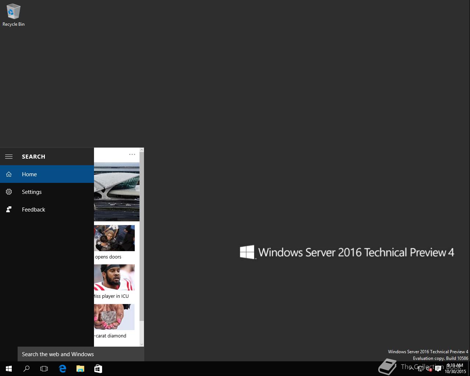Open Feedback in the Search panel
The image size is (470, 376).
point(47,209)
